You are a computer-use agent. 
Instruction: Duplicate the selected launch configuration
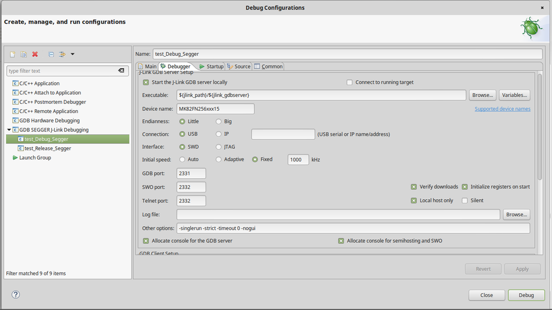(x=24, y=54)
